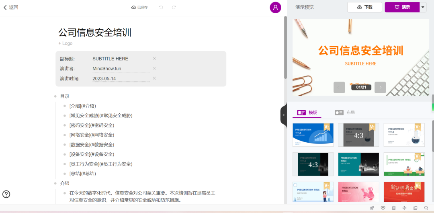Image resolution: width=434 pixels, height=213 pixels.
Task: Edit the SUBTITLE HERE subtitle field
Action: pyautogui.click(x=121, y=59)
